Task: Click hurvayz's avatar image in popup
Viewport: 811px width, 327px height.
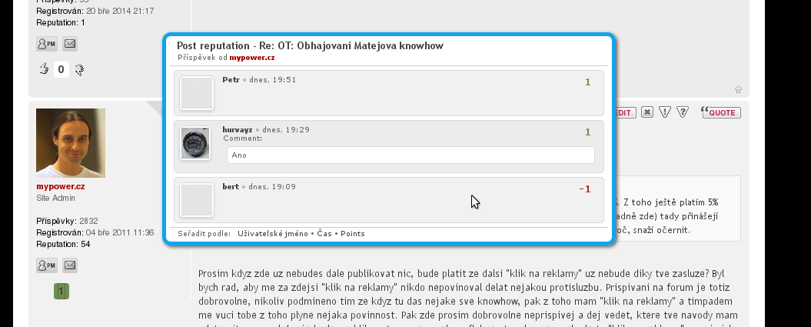Action: pyautogui.click(x=195, y=143)
